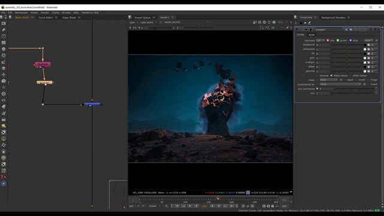384x216 pixels.
Task: Switch to the Background Renders tab
Action: [x=334, y=17]
